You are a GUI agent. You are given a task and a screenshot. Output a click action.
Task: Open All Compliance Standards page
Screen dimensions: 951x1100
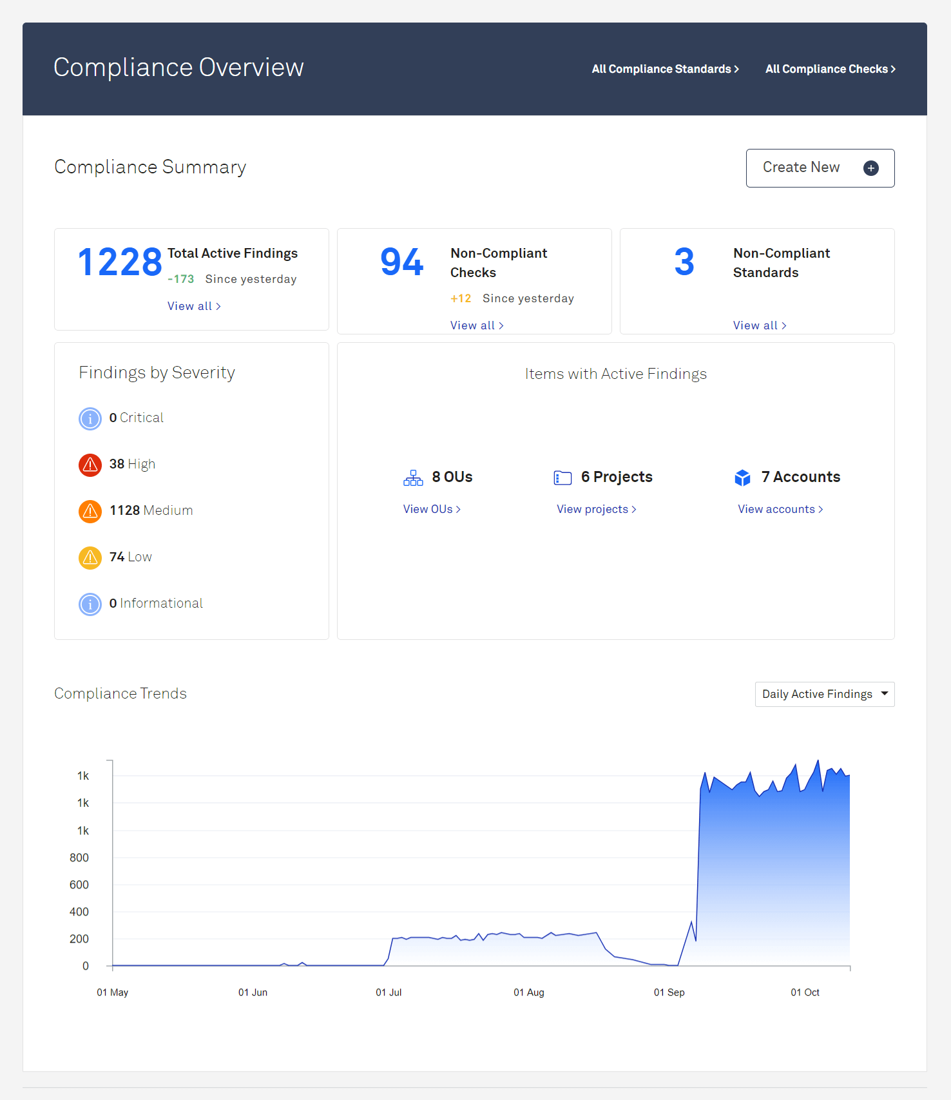coord(665,69)
